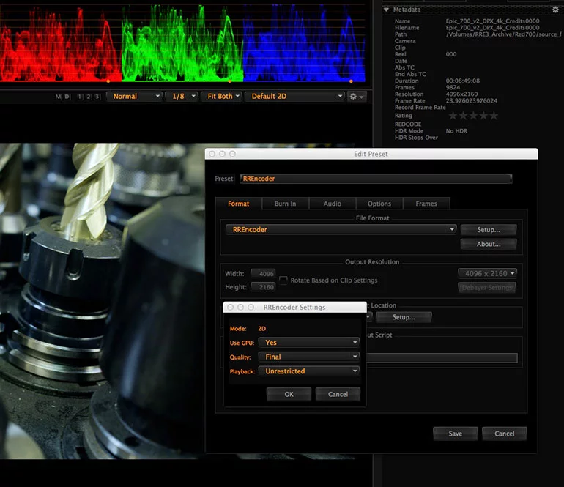The image size is (564, 487).
Task: Set rating to one star
Action: coord(453,116)
